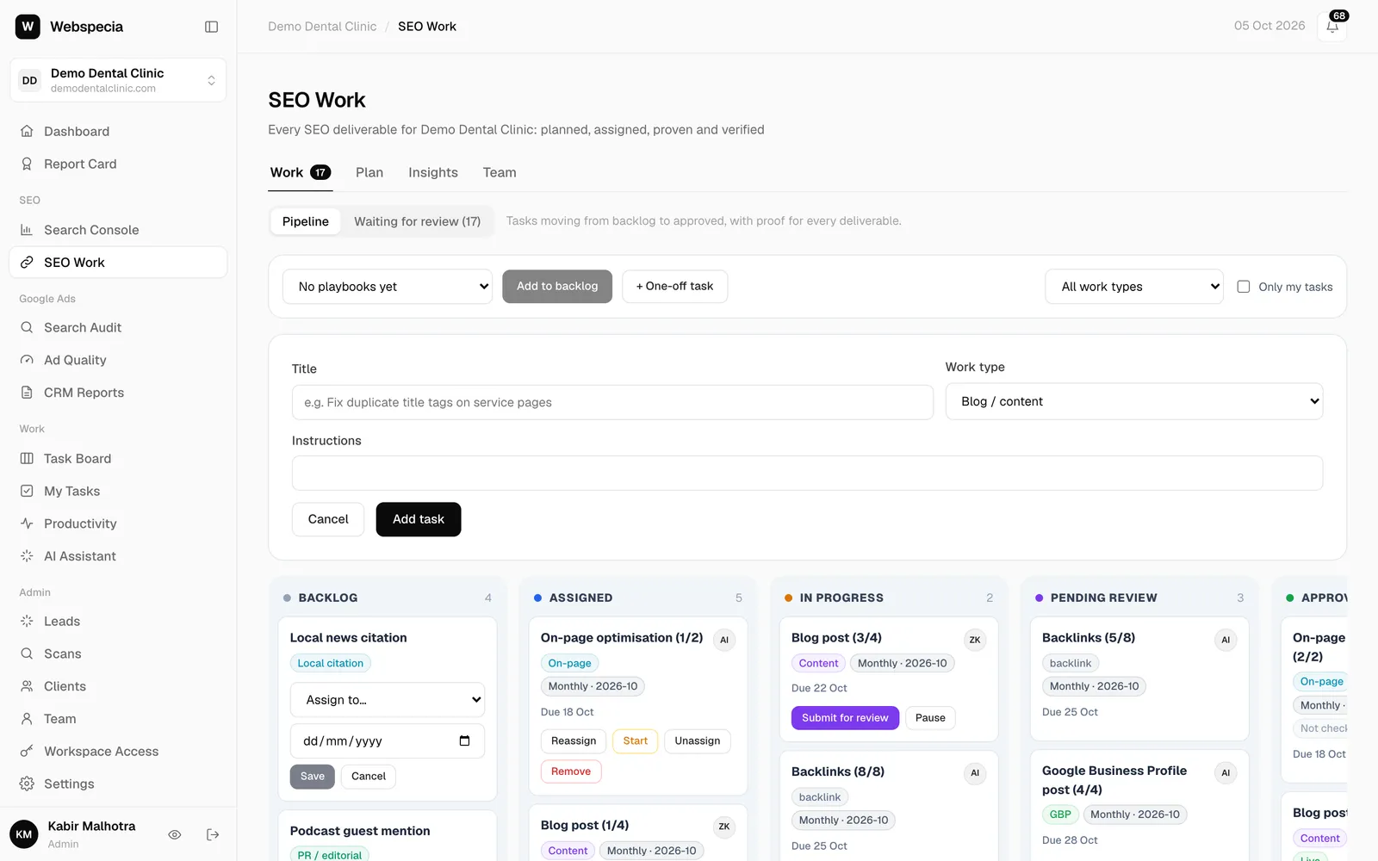1378x861 pixels.
Task: Click the Ad Quality gauge icon
Action: [27, 360]
